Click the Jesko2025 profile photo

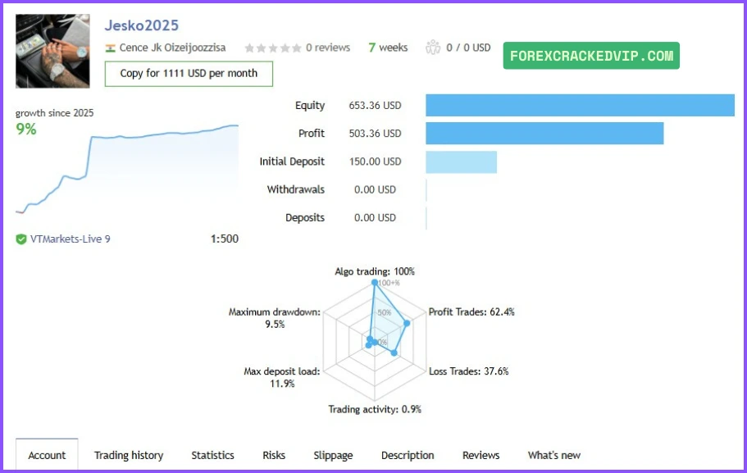[53, 51]
